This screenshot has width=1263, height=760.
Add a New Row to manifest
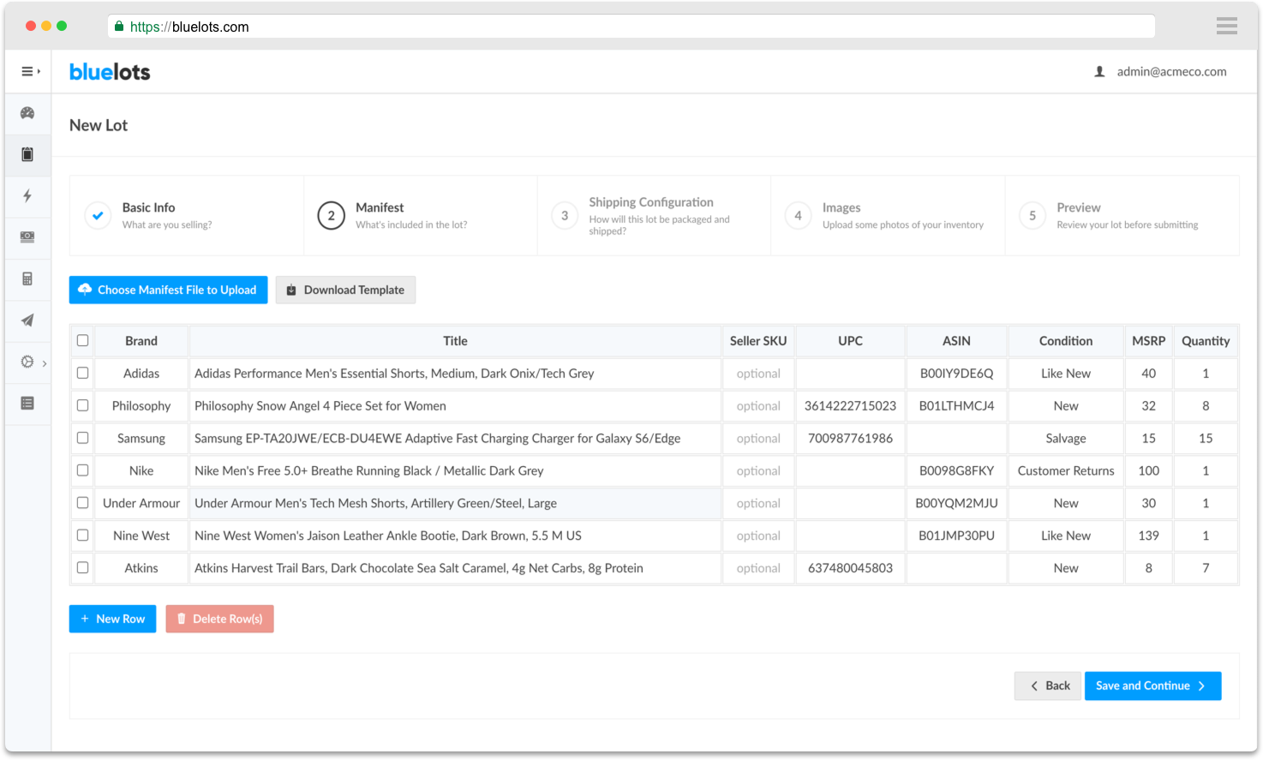tap(112, 619)
